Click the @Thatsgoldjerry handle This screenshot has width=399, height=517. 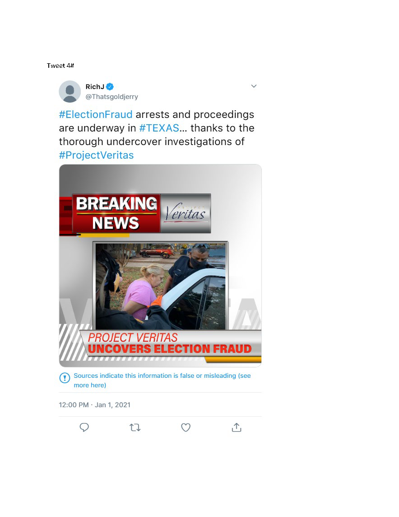111,97
